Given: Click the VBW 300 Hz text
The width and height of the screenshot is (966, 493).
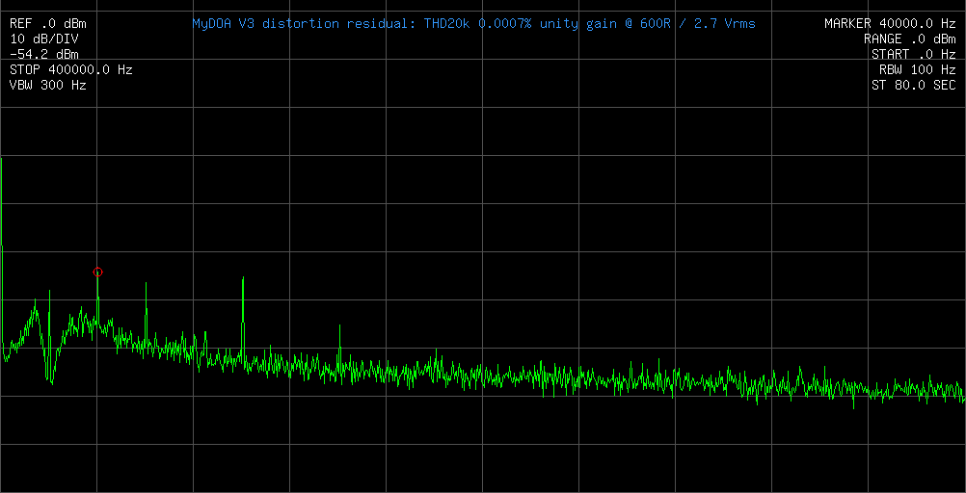Looking at the screenshot, I should point(48,86).
